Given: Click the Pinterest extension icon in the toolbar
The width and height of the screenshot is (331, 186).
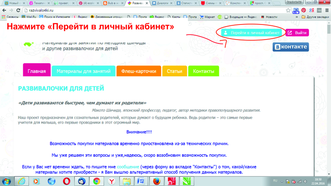Looking at the screenshot, I should click(x=303, y=10).
